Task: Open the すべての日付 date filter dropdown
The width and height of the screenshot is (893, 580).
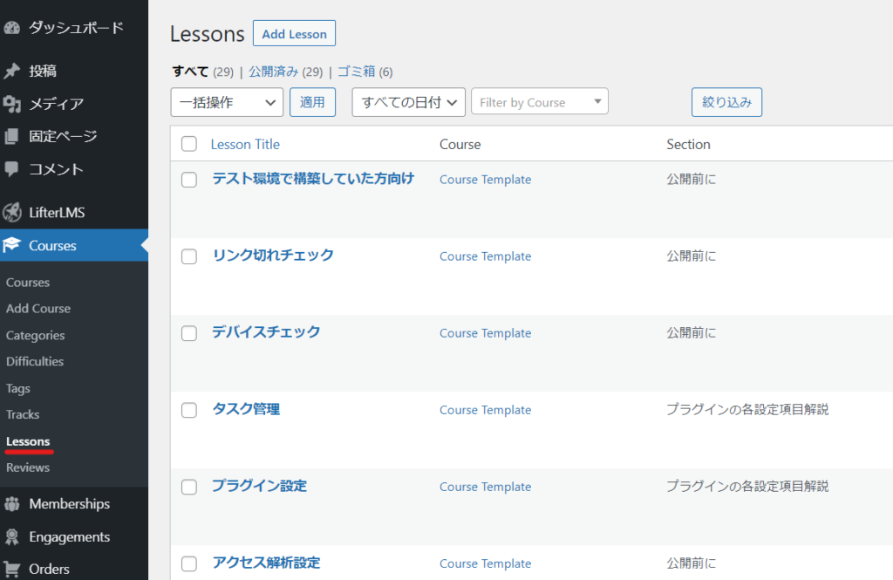Action: (408, 102)
